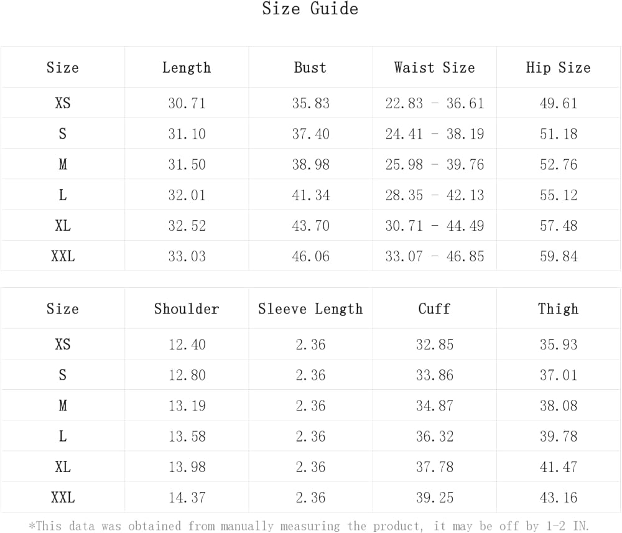Select the Waist Size column header

click(434, 68)
